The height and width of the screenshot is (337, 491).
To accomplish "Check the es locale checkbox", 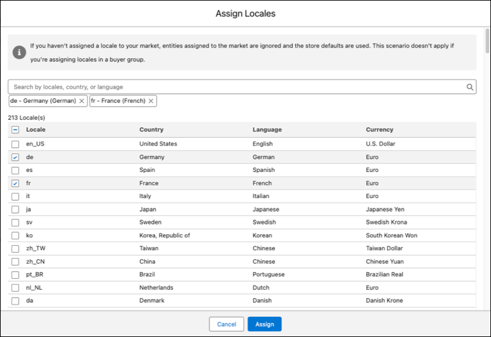I will (15, 170).
